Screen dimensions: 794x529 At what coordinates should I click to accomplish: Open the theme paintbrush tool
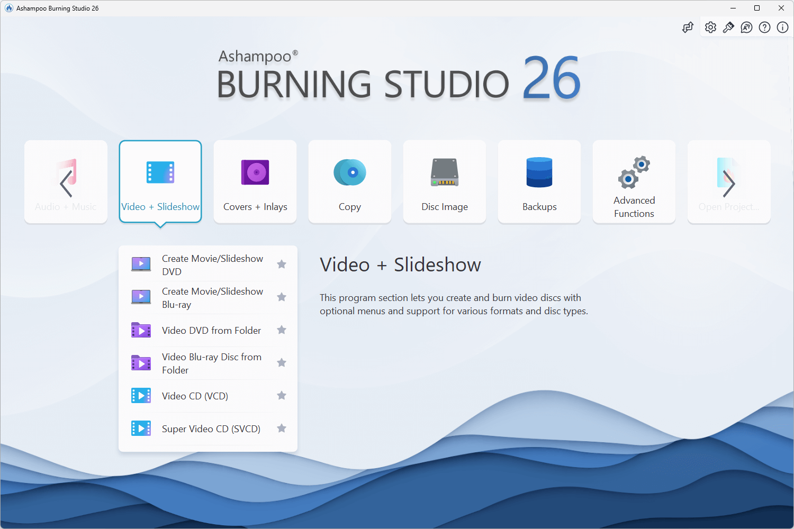pos(728,27)
